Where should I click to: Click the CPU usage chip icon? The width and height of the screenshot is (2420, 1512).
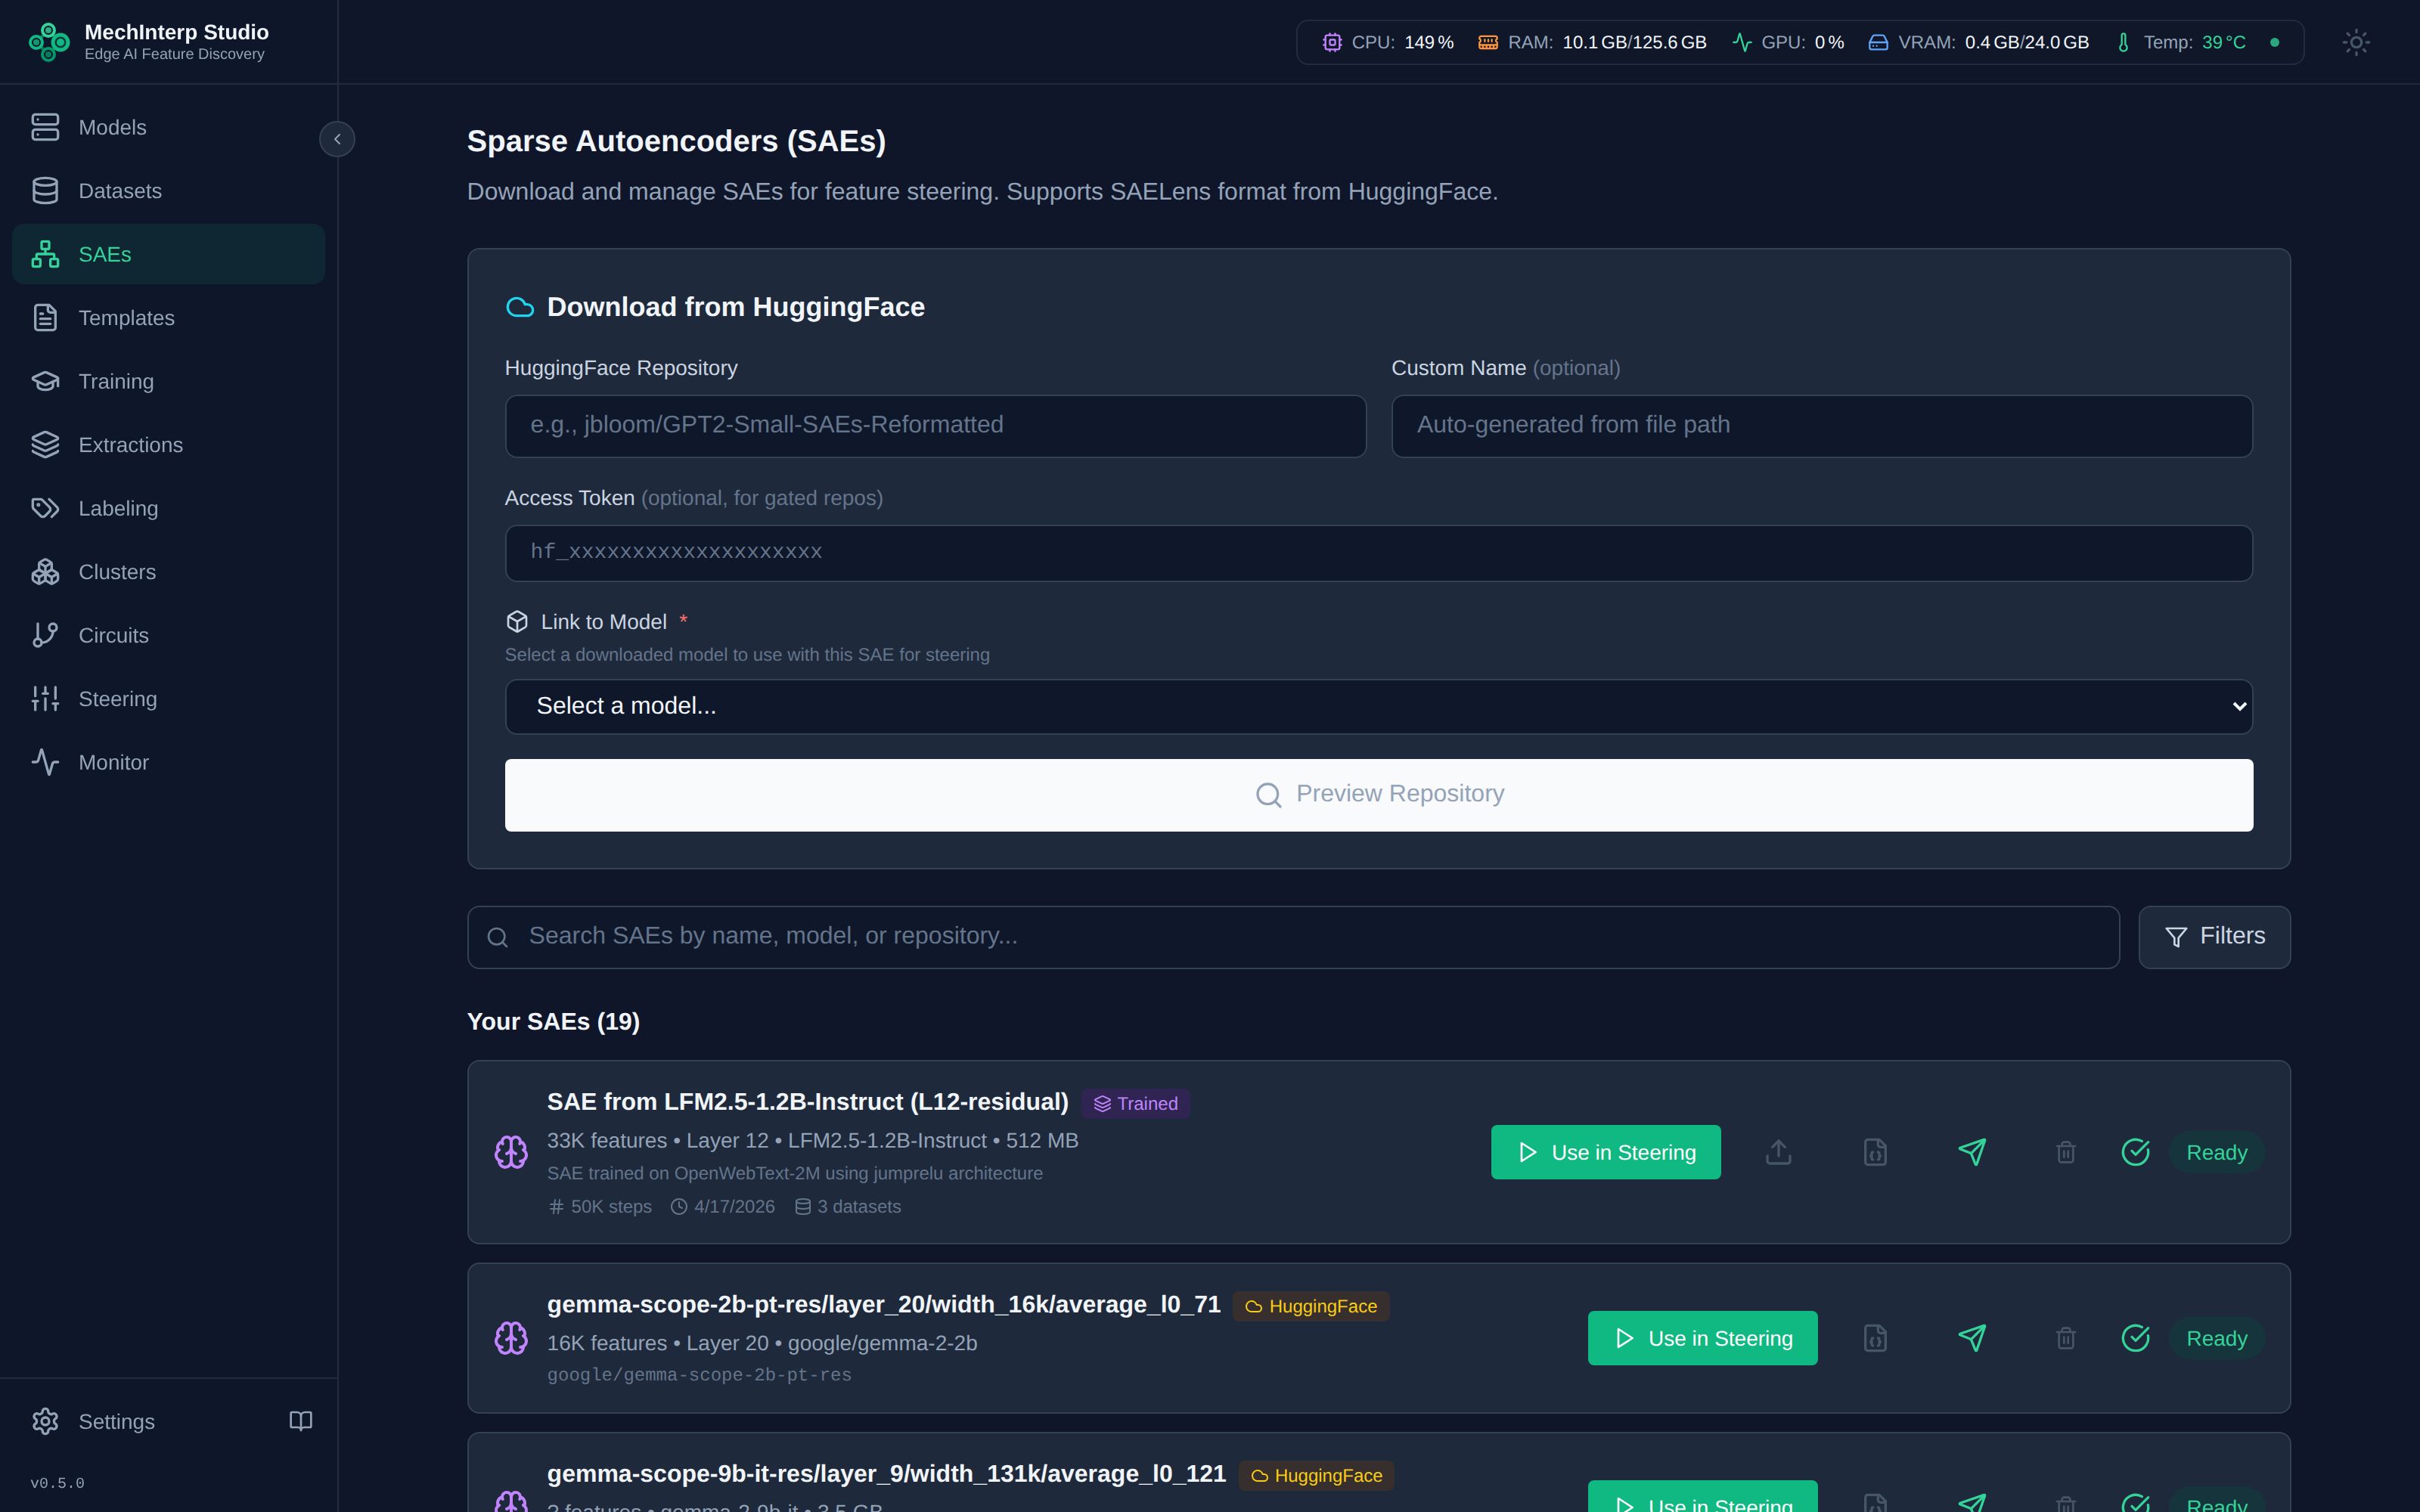pos(1332,42)
